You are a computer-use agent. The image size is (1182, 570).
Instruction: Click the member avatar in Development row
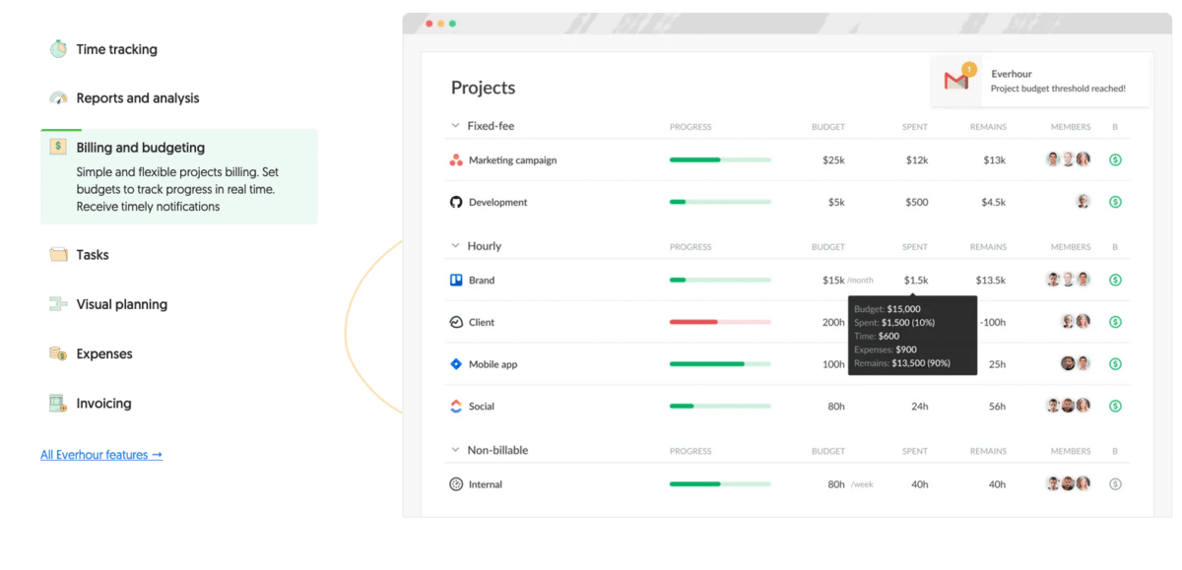pyautogui.click(x=1083, y=202)
